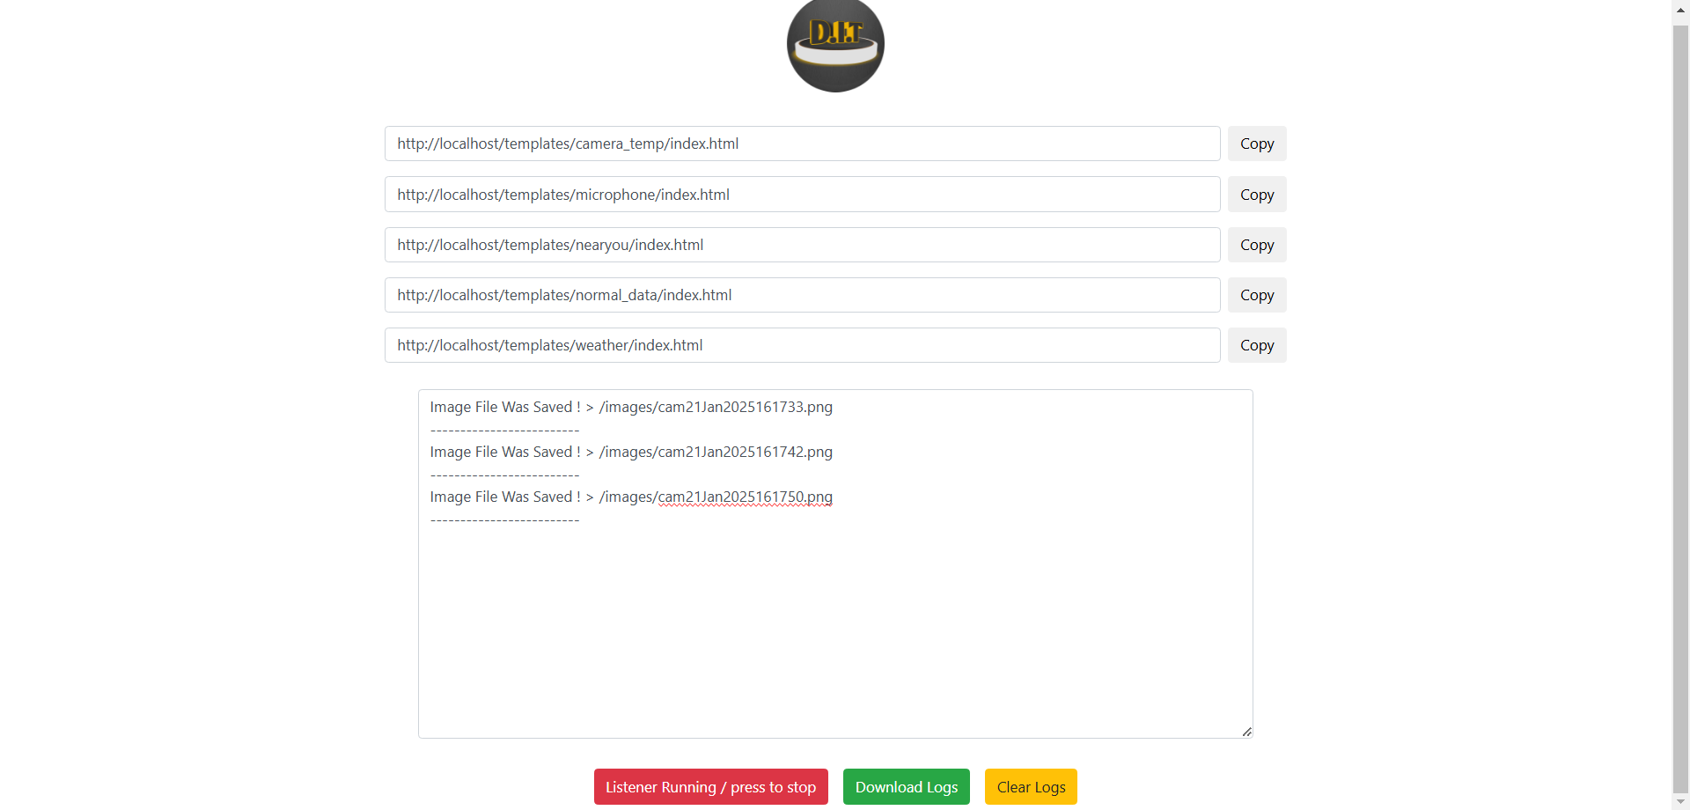
Task: Download the logs file
Action: pyautogui.click(x=906, y=786)
